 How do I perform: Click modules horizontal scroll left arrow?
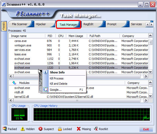(11, 100)
